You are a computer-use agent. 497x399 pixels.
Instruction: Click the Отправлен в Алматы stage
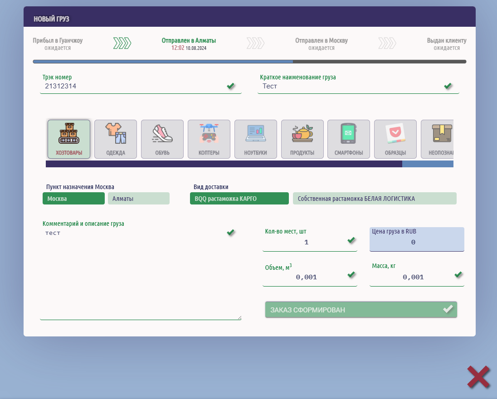coord(189,44)
